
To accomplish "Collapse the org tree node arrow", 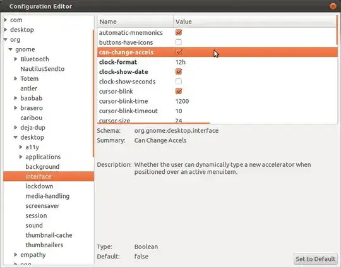I will point(6,39).
